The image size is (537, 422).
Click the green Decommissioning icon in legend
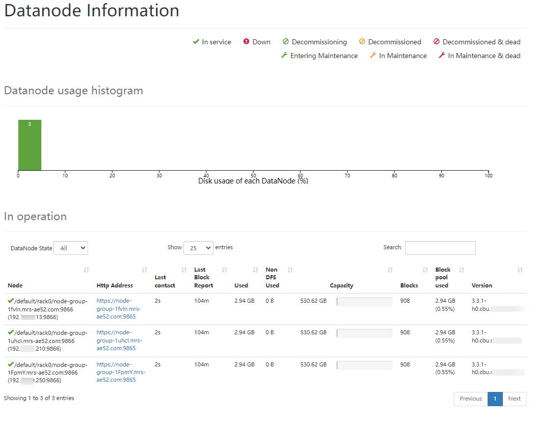click(286, 41)
